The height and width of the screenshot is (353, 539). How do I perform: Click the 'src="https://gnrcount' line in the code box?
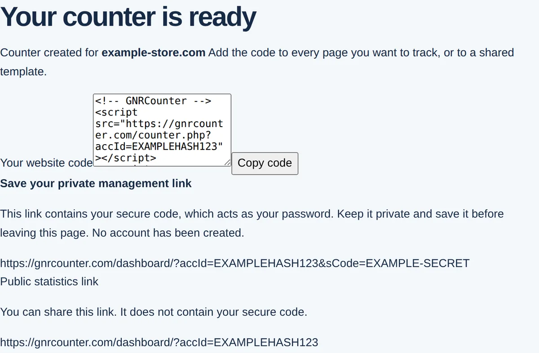tap(159, 124)
